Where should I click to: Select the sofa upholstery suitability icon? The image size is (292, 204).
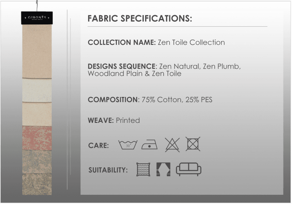[188, 169]
